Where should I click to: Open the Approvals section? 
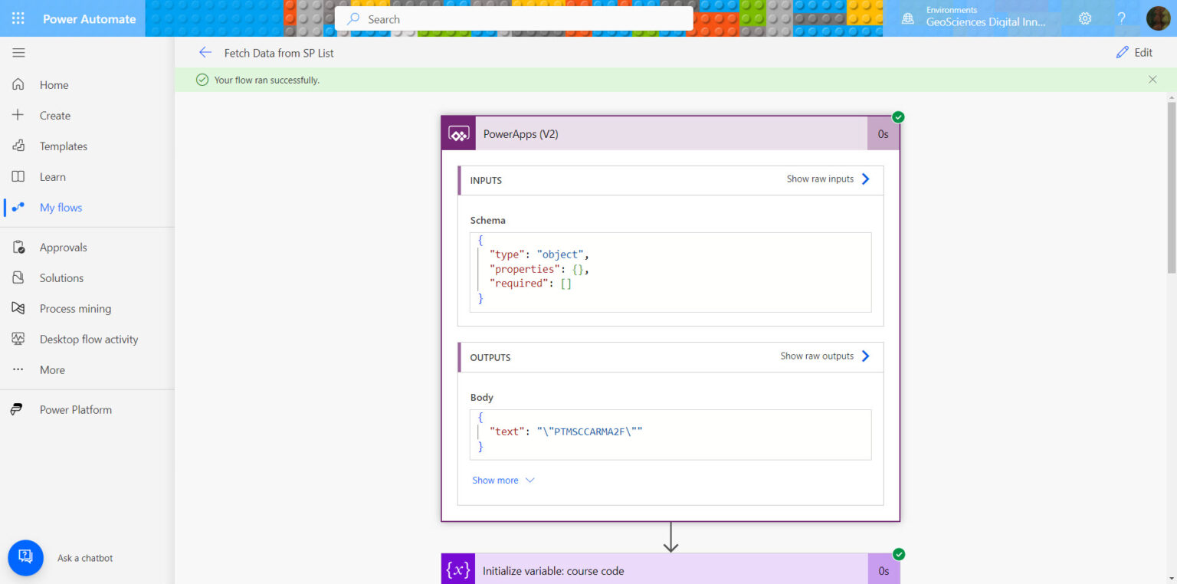(x=64, y=247)
